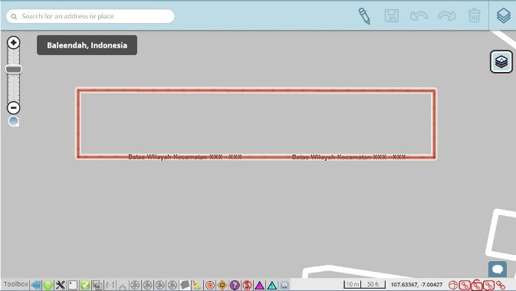Zoom in with the plus button
The height and width of the screenshot is (291, 516).
coord(14,42)
